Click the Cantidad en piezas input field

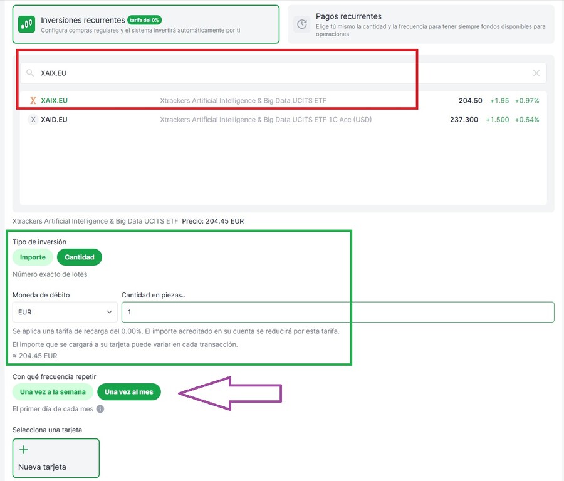pos(338,312)
